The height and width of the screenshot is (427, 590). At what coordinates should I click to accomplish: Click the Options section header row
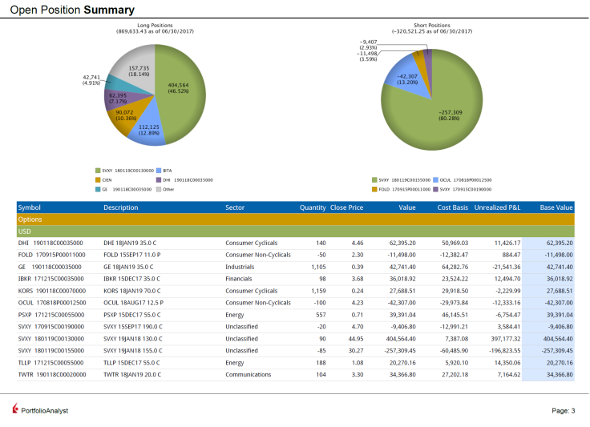(x=295, y=220)
